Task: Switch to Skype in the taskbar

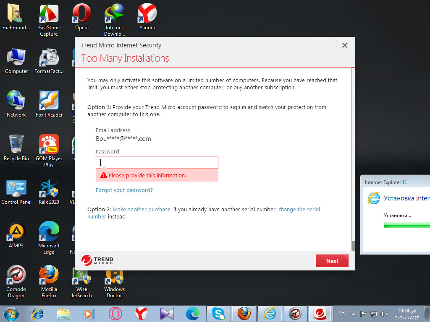Action: coord(218,314)
